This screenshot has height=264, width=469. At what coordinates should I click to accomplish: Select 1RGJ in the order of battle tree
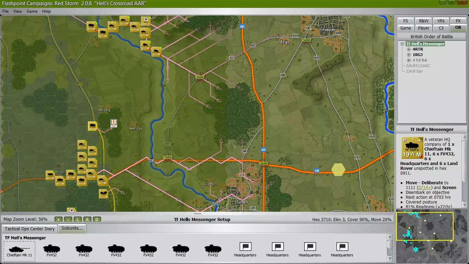(x=417, y=55)
